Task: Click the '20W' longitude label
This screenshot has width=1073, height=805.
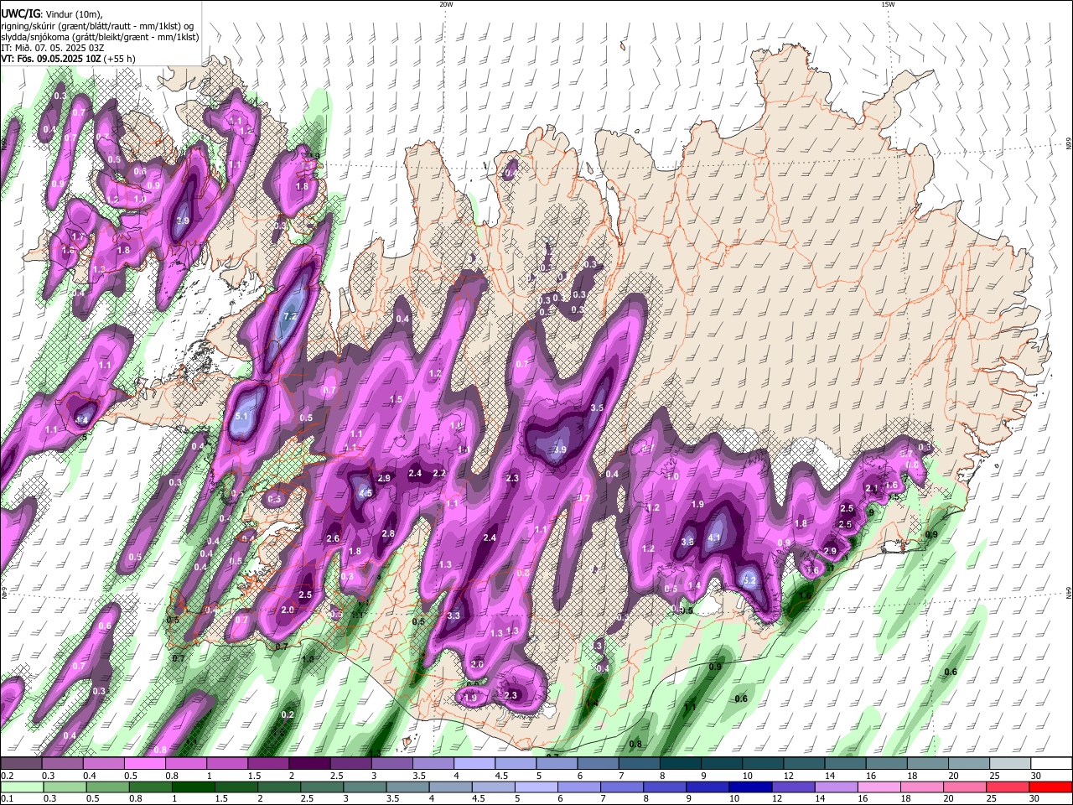Action: click(x=446, y=4)
